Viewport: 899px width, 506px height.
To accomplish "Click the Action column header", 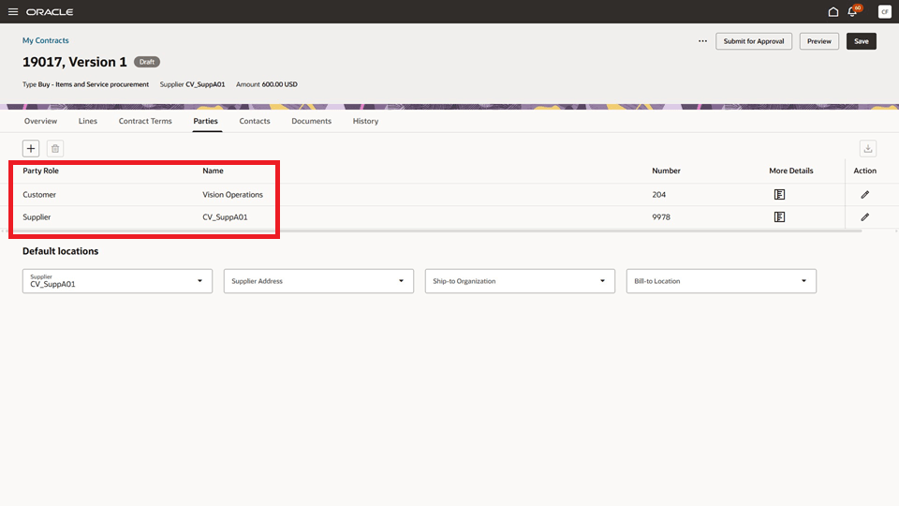I will tap(864, 171).
